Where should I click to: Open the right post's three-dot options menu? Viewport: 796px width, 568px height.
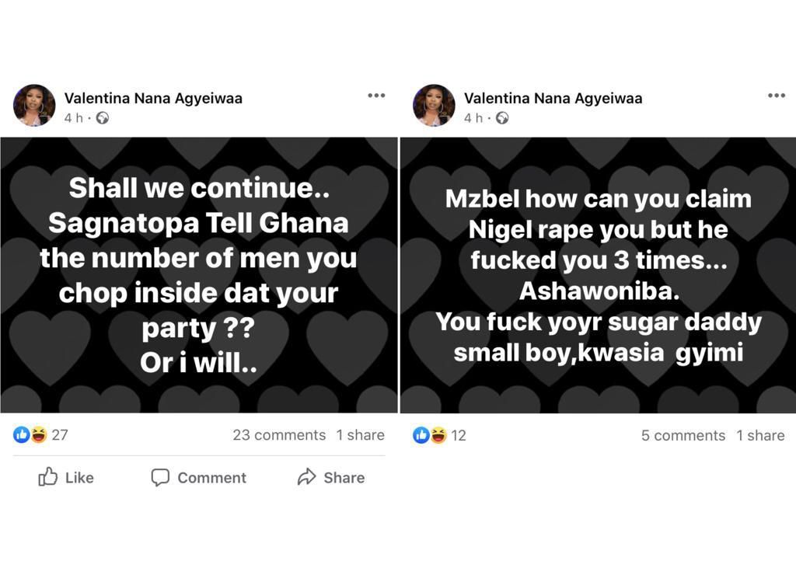776,96
